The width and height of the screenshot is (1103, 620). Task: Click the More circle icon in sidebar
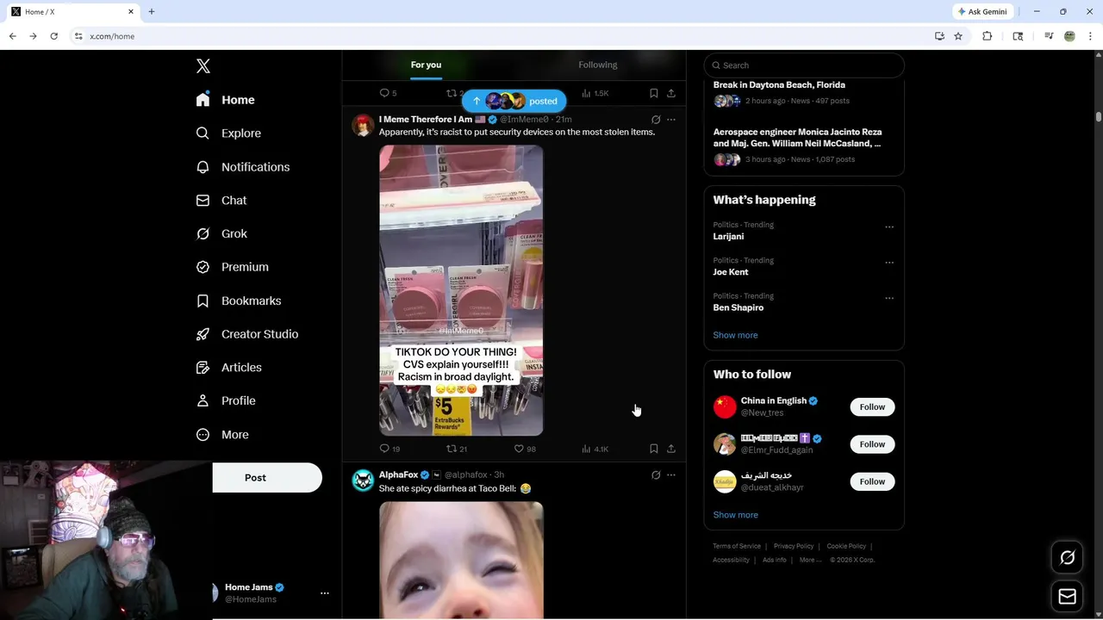coord(203,435)
